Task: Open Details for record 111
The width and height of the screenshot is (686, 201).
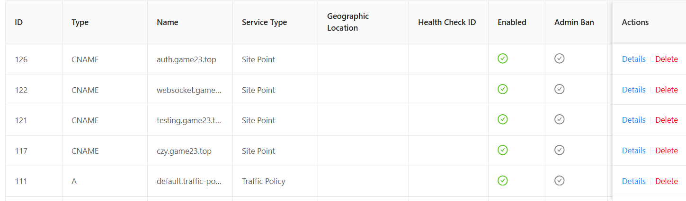Action: tap(633, 181)
